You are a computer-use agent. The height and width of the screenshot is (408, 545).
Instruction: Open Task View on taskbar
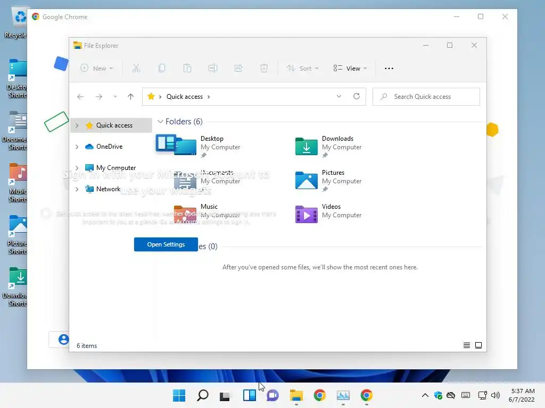pos(226,395)
